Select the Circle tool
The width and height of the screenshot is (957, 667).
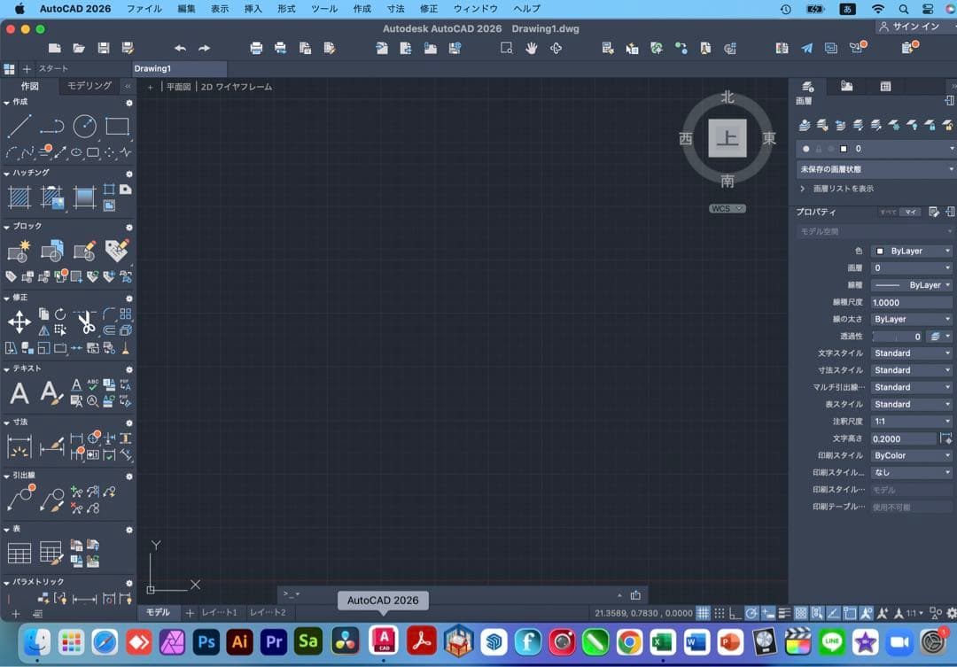[85, 126]
